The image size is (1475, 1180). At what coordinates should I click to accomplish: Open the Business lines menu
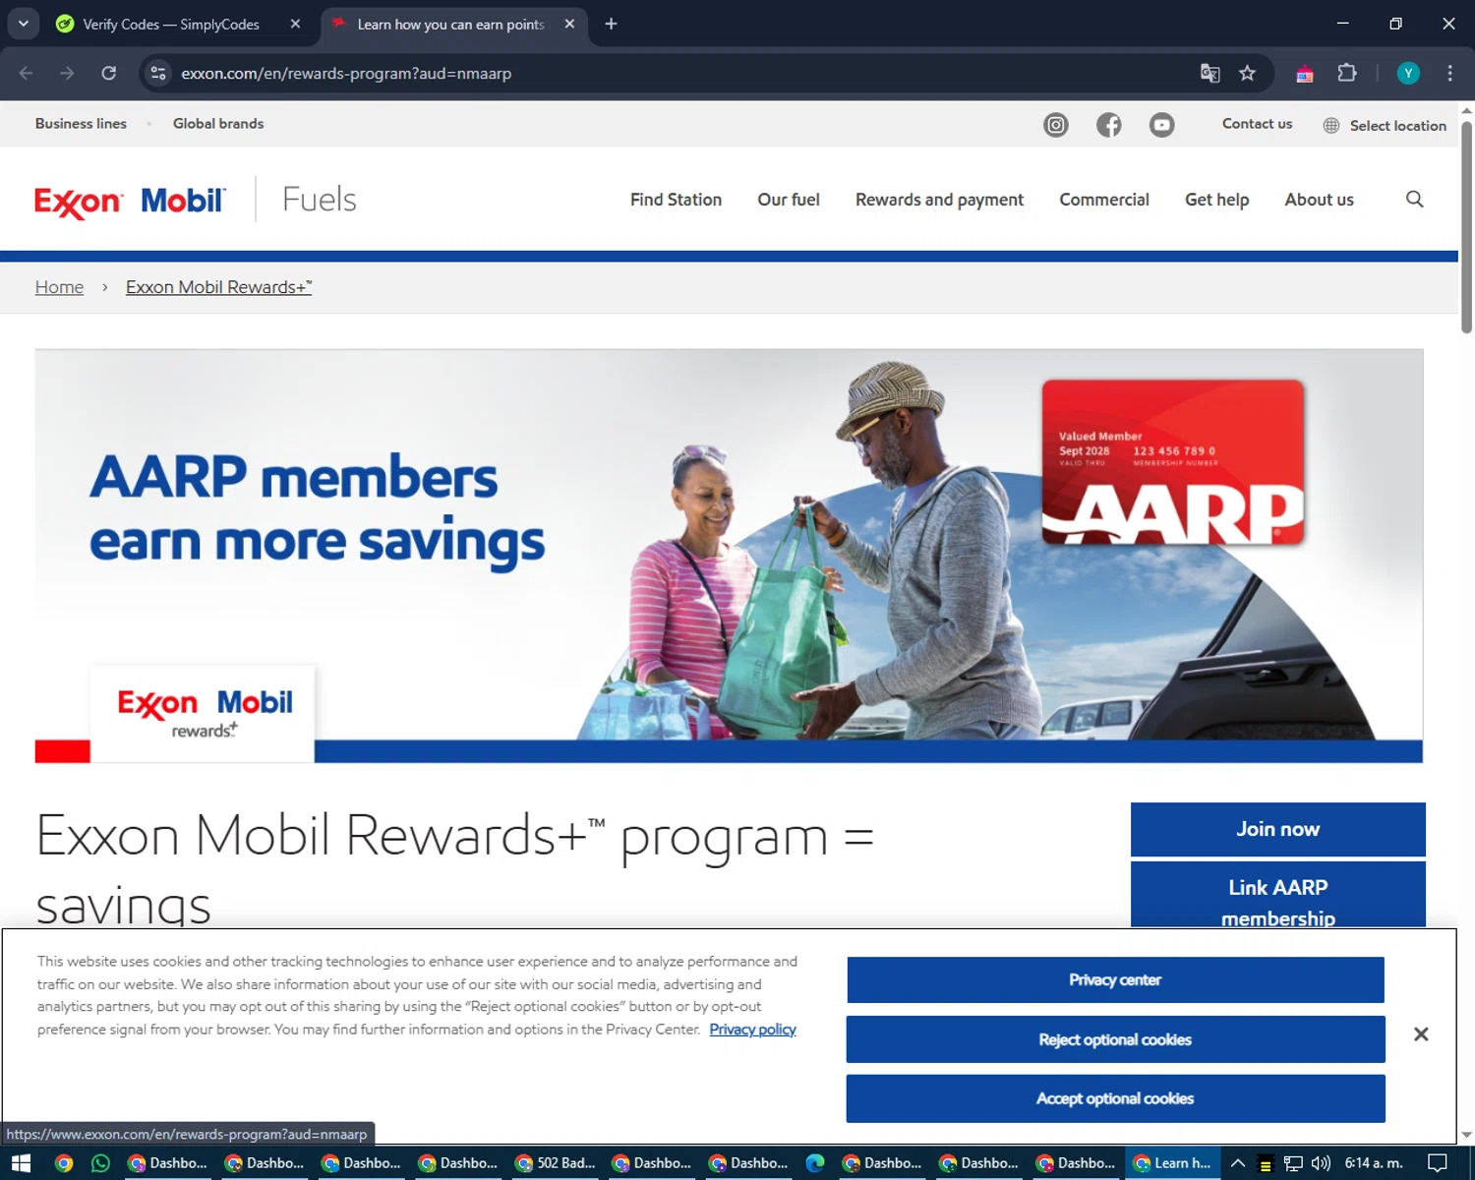click(x=81, y=123)
